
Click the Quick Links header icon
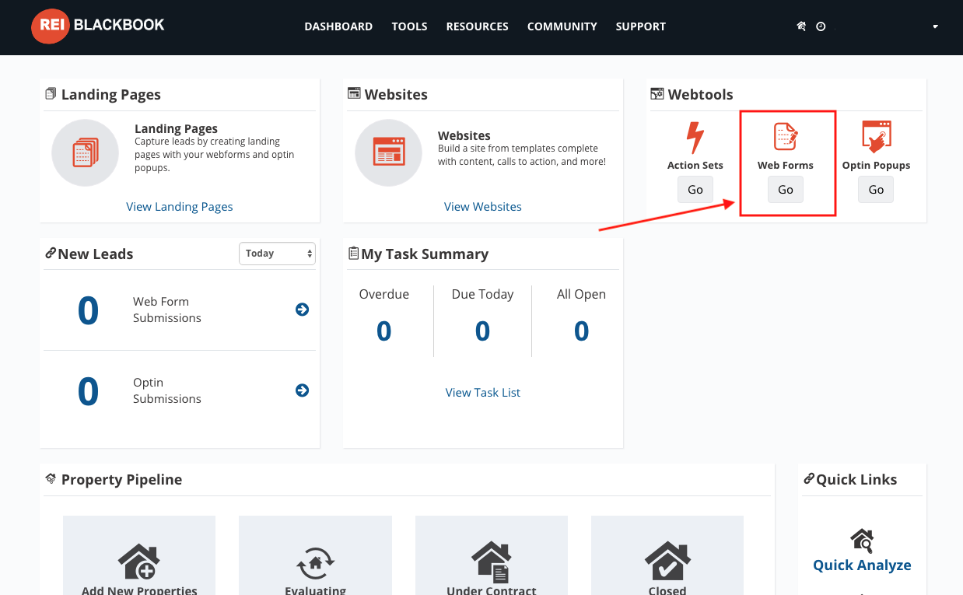tap(809, 479)
